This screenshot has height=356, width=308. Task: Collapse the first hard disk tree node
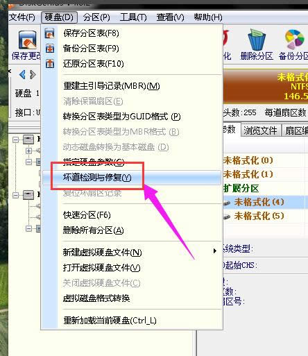tap(15, 139)
